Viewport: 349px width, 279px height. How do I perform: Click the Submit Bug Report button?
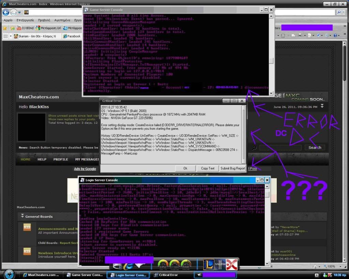(x=232, y=168)
